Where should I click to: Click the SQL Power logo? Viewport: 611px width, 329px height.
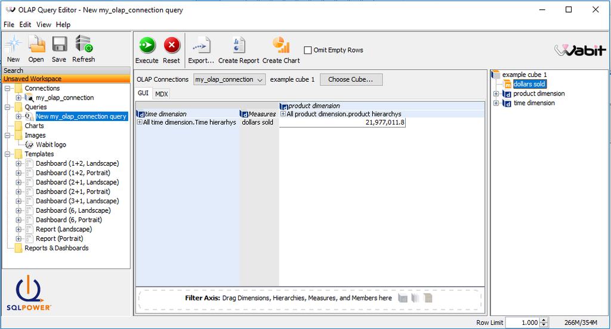pos(29,293)
